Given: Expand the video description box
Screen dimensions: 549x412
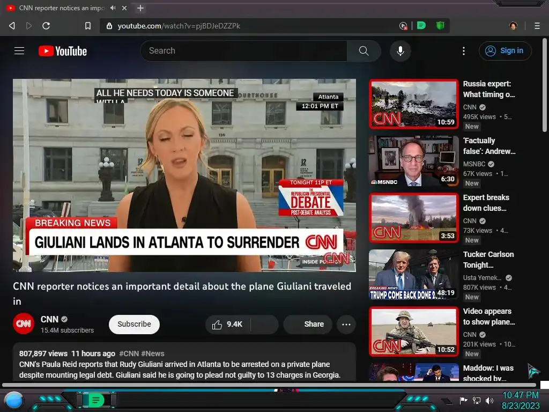Looking at the screenshot, I should click(184, 362).
